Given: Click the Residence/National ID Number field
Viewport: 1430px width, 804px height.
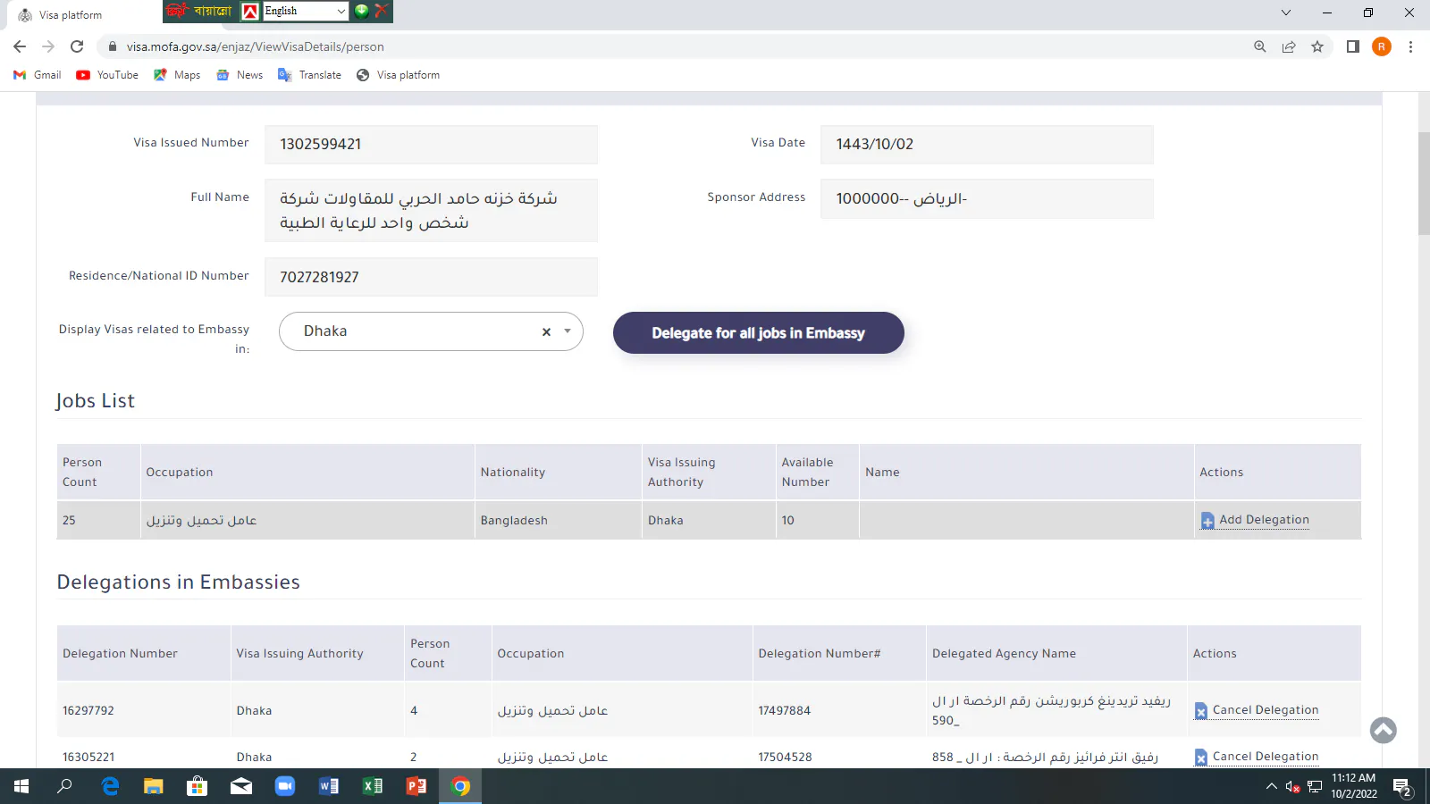Looking at the screenshot, I should 431,277.
